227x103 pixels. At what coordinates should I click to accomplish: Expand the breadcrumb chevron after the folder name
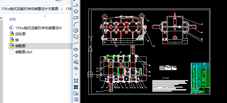(62, 9)
